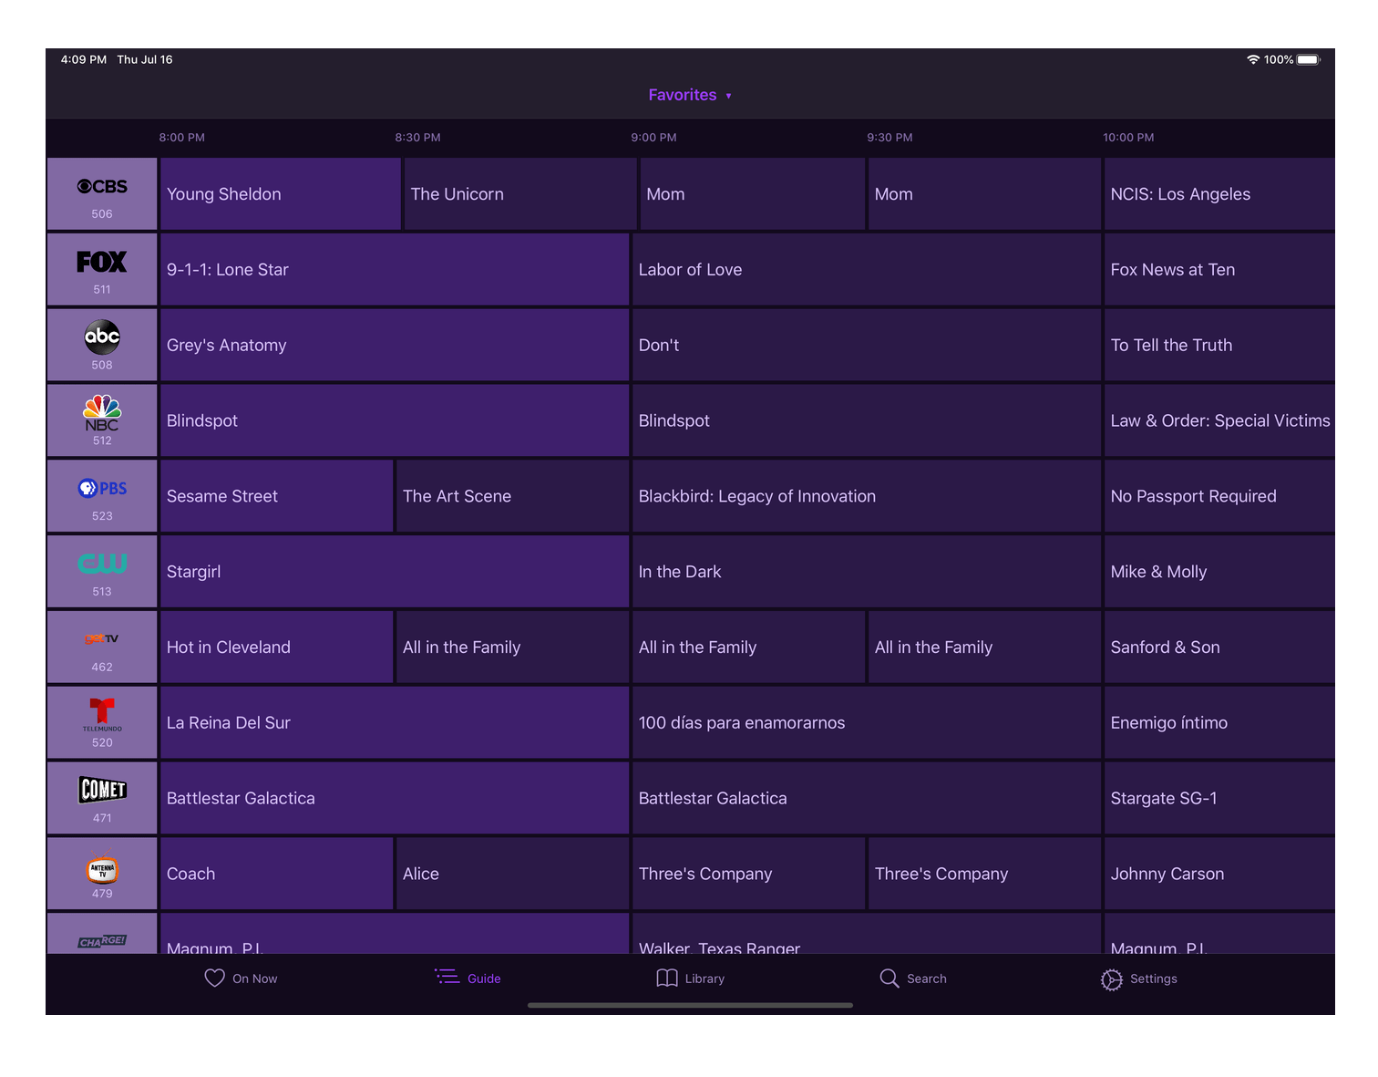Open Stargate SG-1

pos(1219,798)
